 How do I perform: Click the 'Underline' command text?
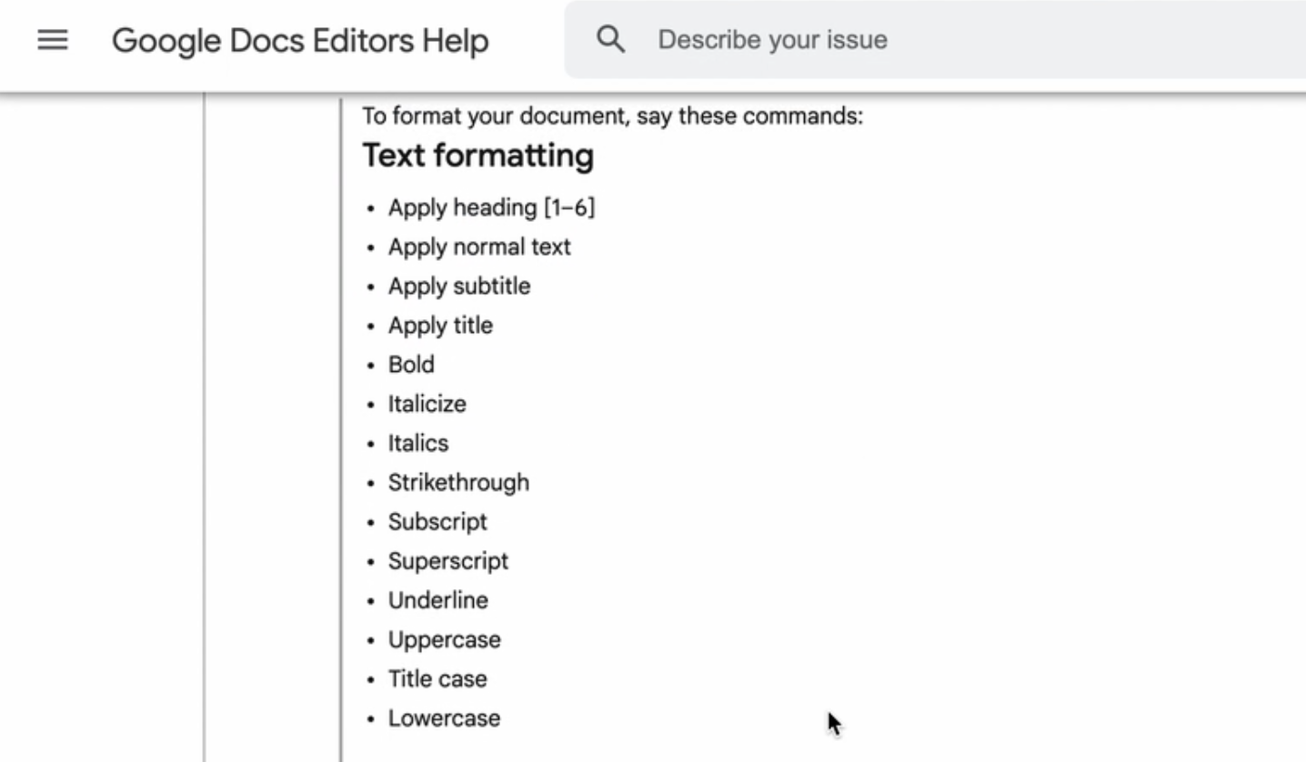click(x=438, y=599)
